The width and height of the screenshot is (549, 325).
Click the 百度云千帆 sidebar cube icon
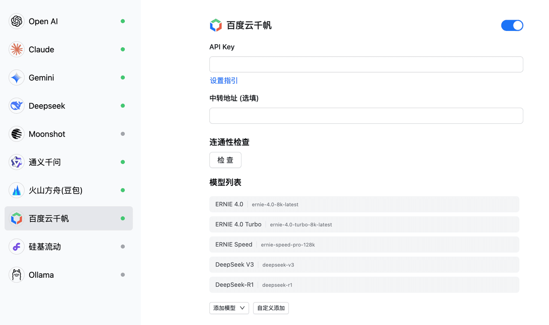pyautogui.click(x=17, y=219)
